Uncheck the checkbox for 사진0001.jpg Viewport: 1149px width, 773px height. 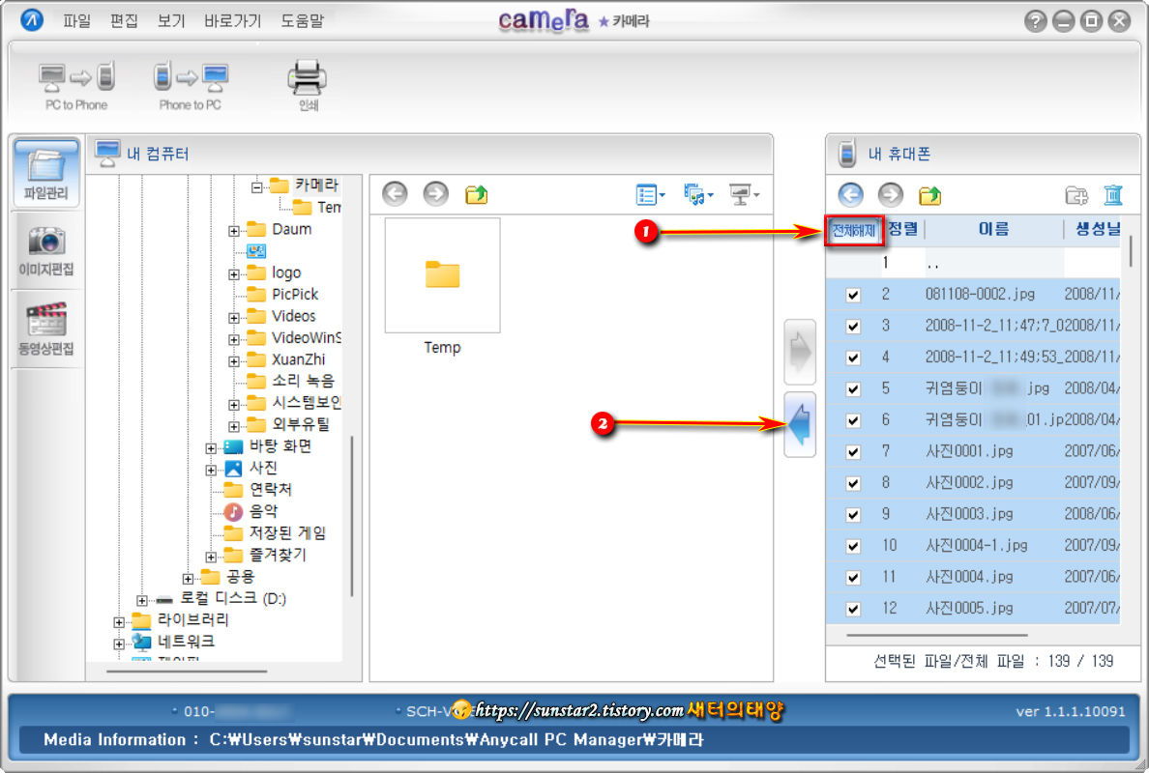pyautogui.click(x=853, y=452)
